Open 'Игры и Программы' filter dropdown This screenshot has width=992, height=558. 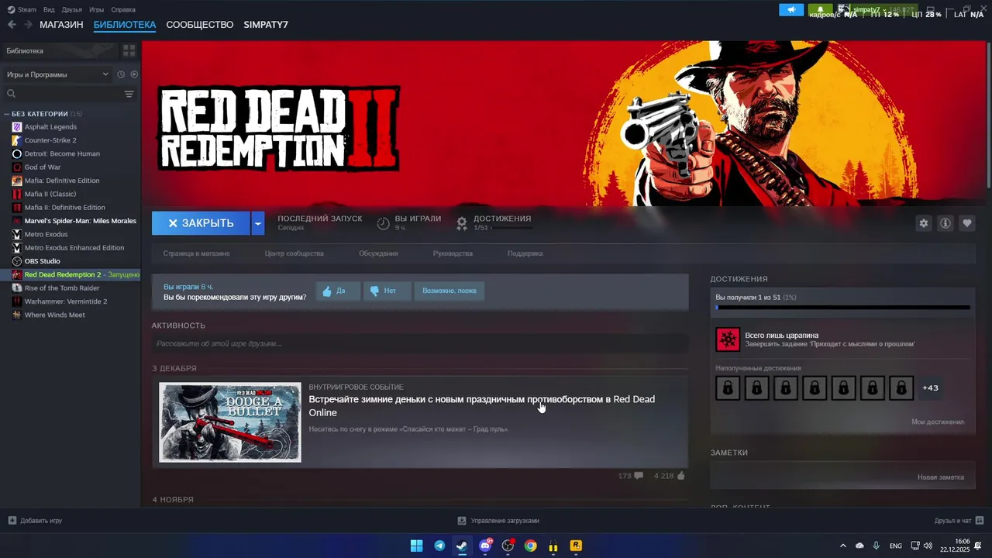58,74
